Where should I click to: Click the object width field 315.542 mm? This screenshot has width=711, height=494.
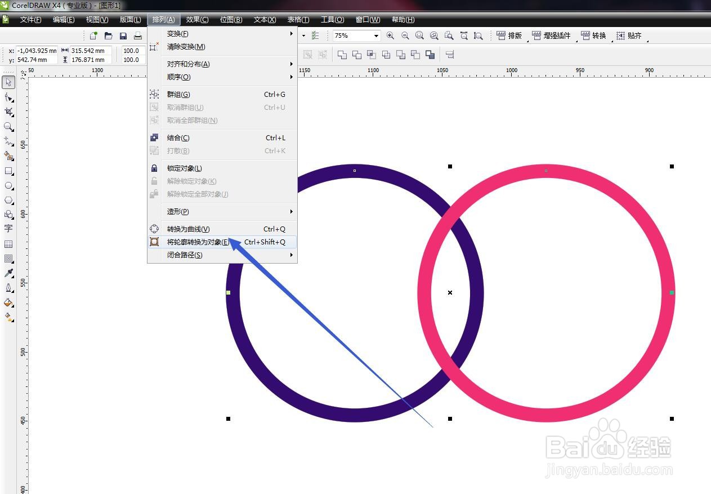click(91, 51)
